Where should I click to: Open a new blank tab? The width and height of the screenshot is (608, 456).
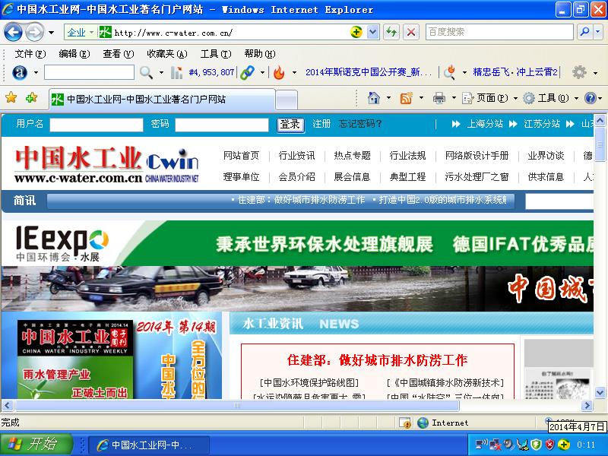coord(287,100)
